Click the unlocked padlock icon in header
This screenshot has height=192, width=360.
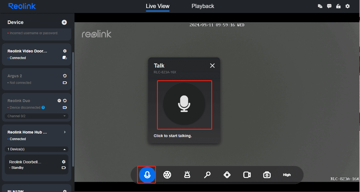[x=338, y=6]
